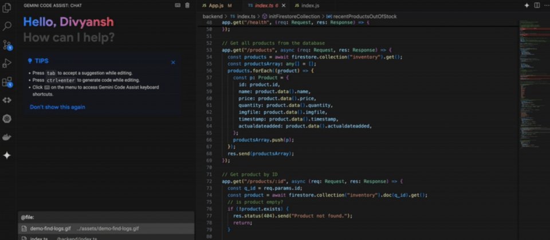The width and height of the screenshot is (550, 240).
Task: Open the Docker panel in activity bar
Action: [x=7, y=137]
